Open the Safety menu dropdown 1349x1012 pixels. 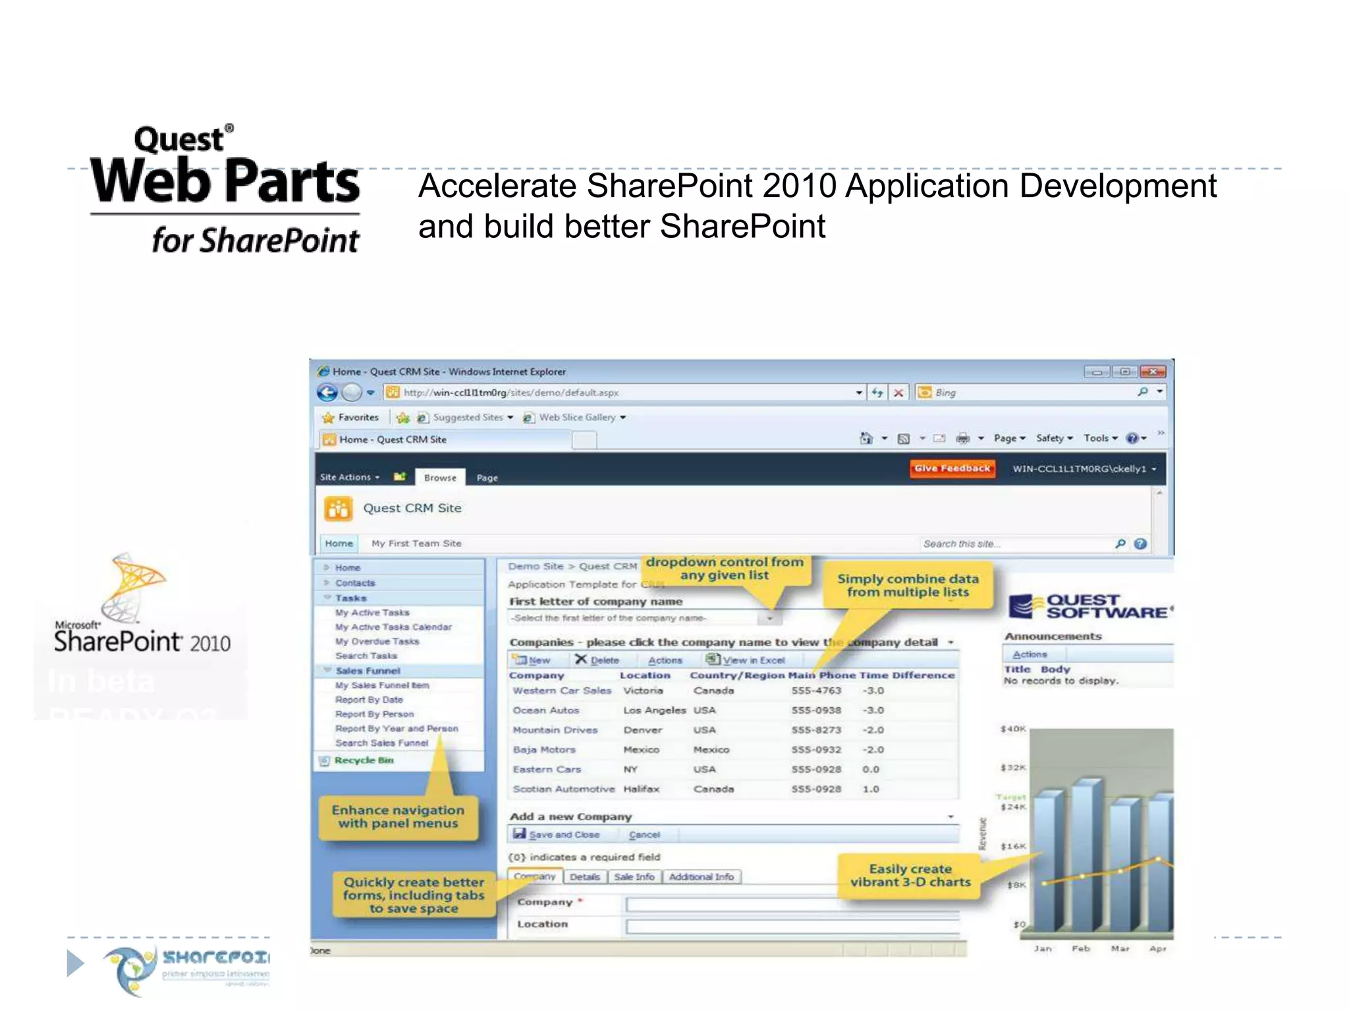click(1055, 438)
